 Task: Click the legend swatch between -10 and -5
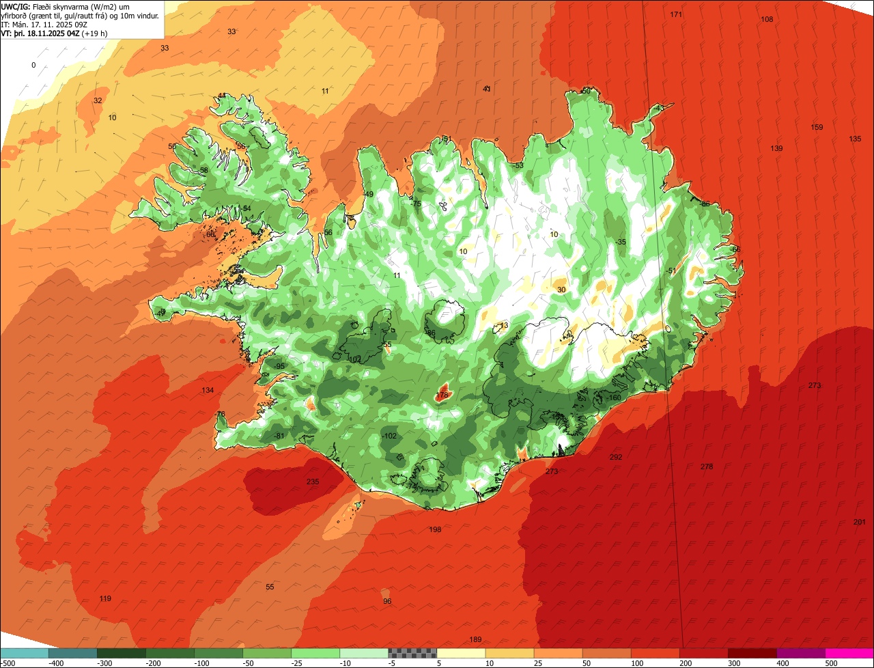pos(364,653)
